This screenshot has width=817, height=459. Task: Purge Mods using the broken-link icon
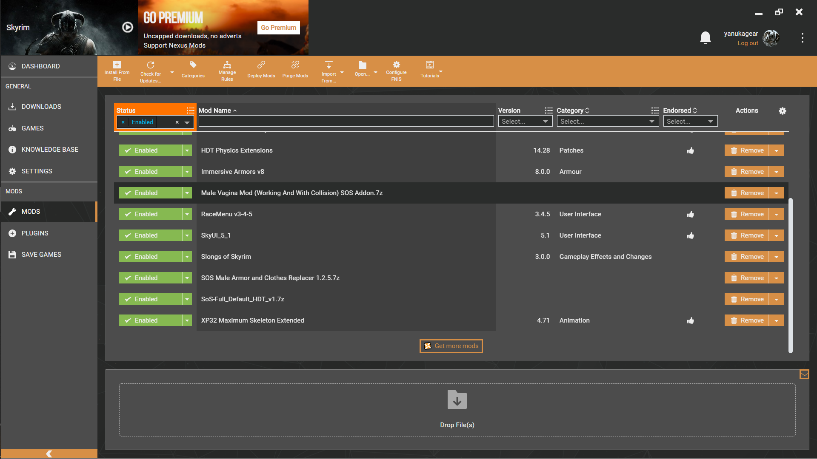[295, 65]
